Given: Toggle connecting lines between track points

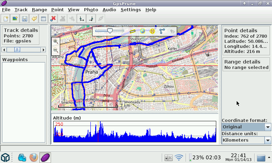Looking at the screenshot, I should 162,31.
